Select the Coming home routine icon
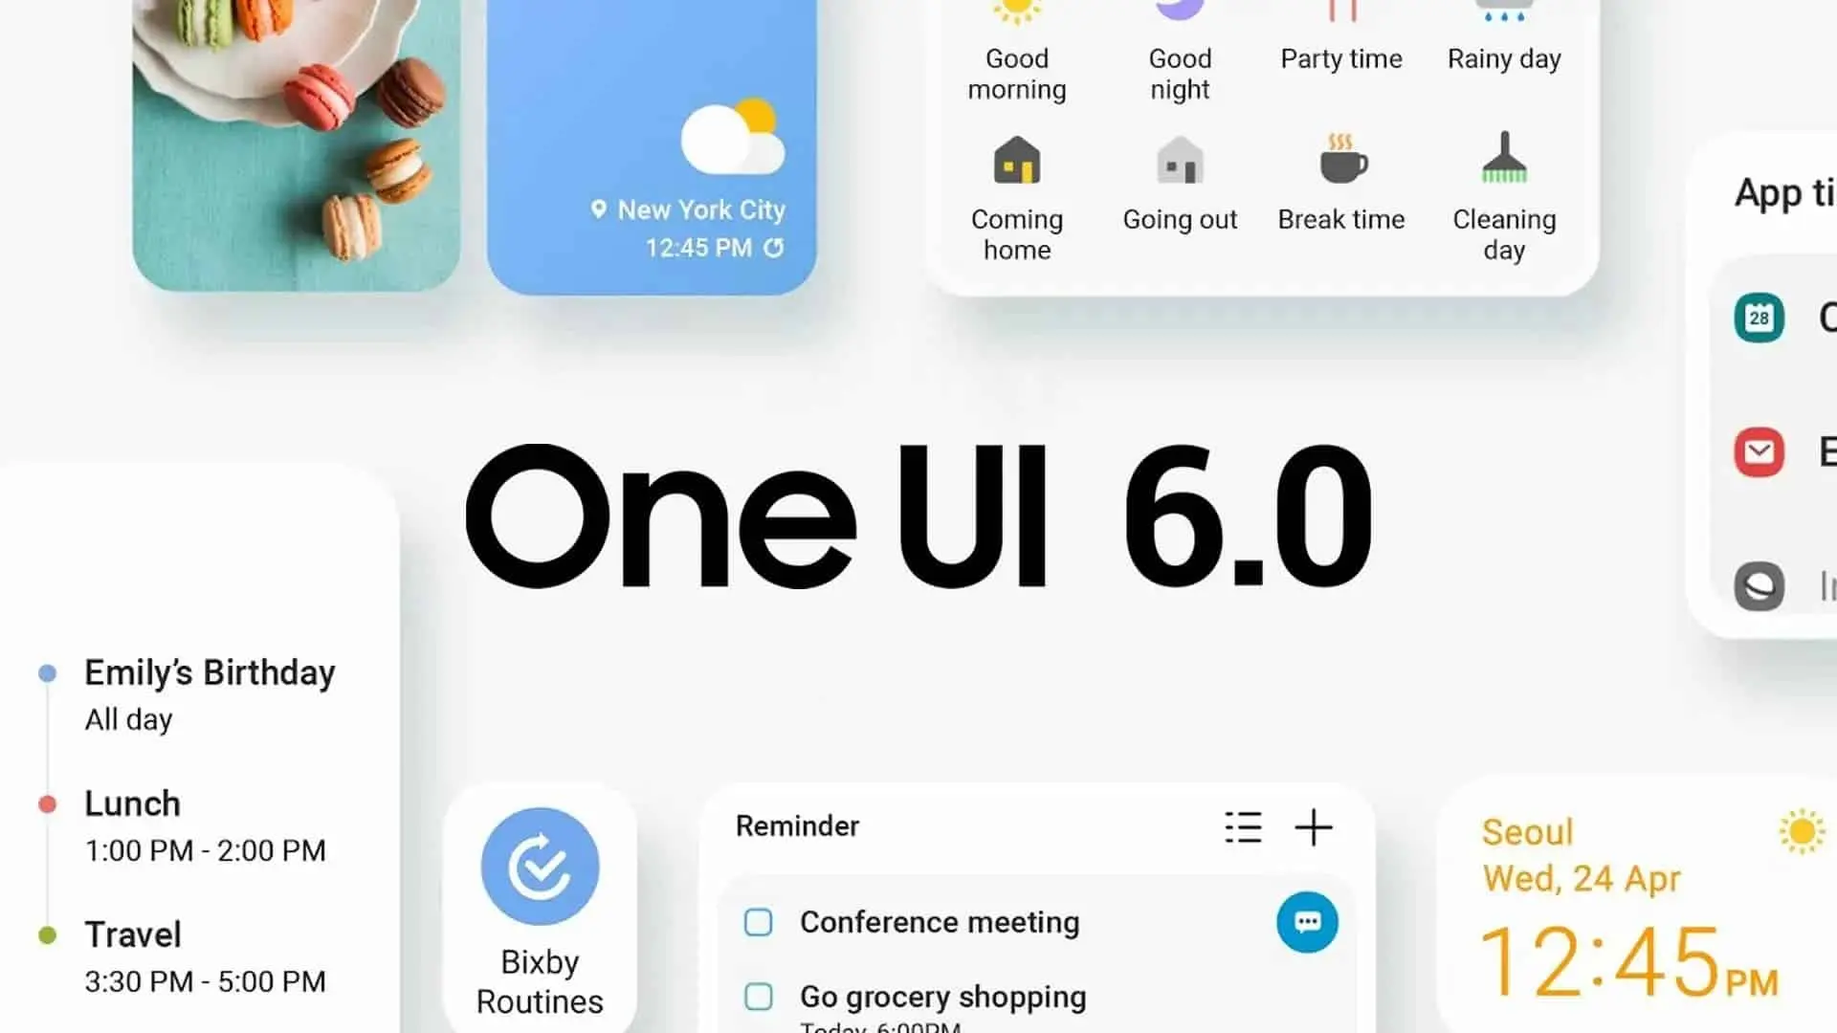This screenshot has width=1837, height=1033. 1017,164
